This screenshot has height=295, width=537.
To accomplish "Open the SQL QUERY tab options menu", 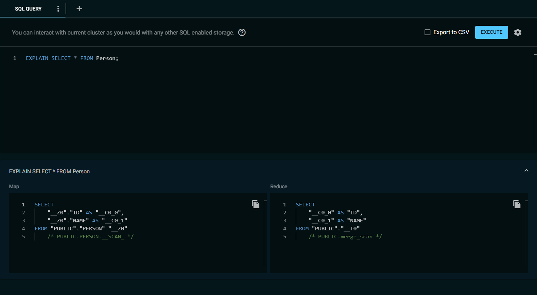I will (x=58, y=9).
